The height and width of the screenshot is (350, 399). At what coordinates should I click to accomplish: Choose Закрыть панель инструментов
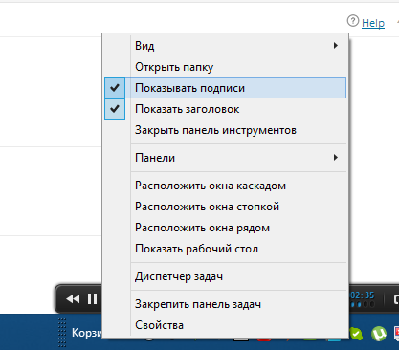[225, 130]
